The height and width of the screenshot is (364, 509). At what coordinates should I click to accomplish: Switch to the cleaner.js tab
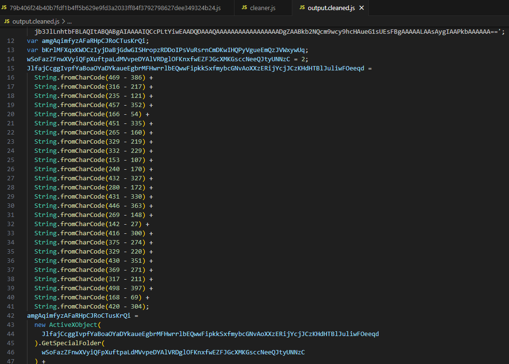[x=263, y=8]
